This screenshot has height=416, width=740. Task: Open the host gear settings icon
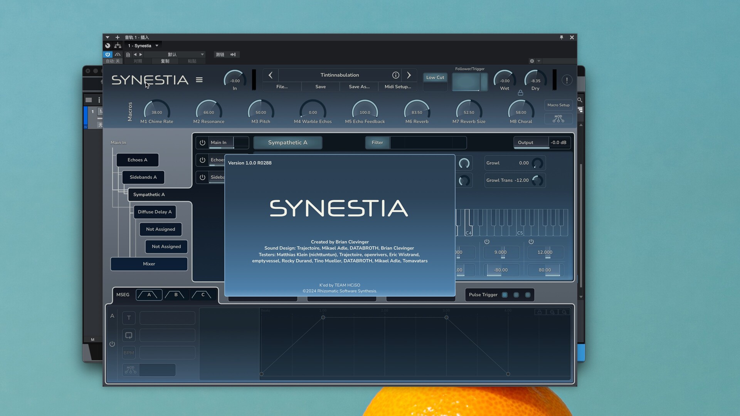(x=532, y=61)
